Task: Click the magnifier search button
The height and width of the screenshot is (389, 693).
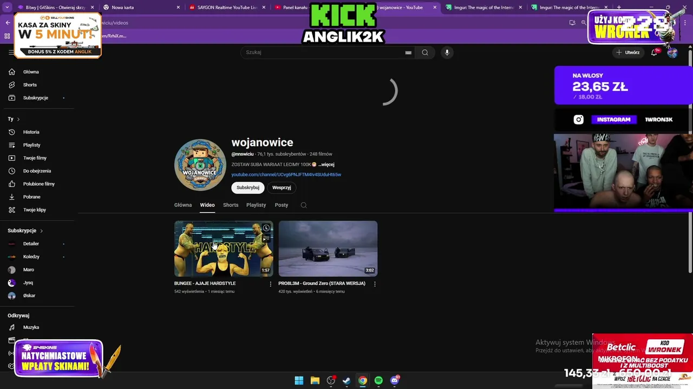Action: click(425, 52)
